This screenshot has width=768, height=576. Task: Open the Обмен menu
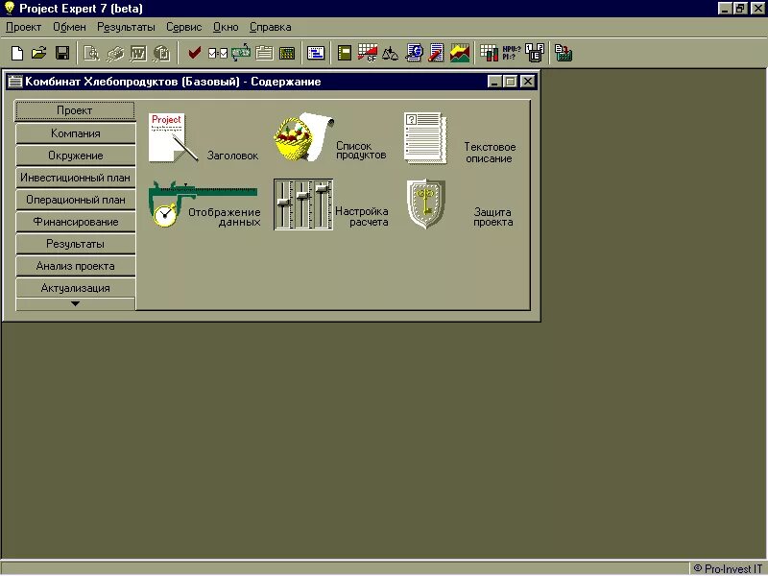pos(69,28)
